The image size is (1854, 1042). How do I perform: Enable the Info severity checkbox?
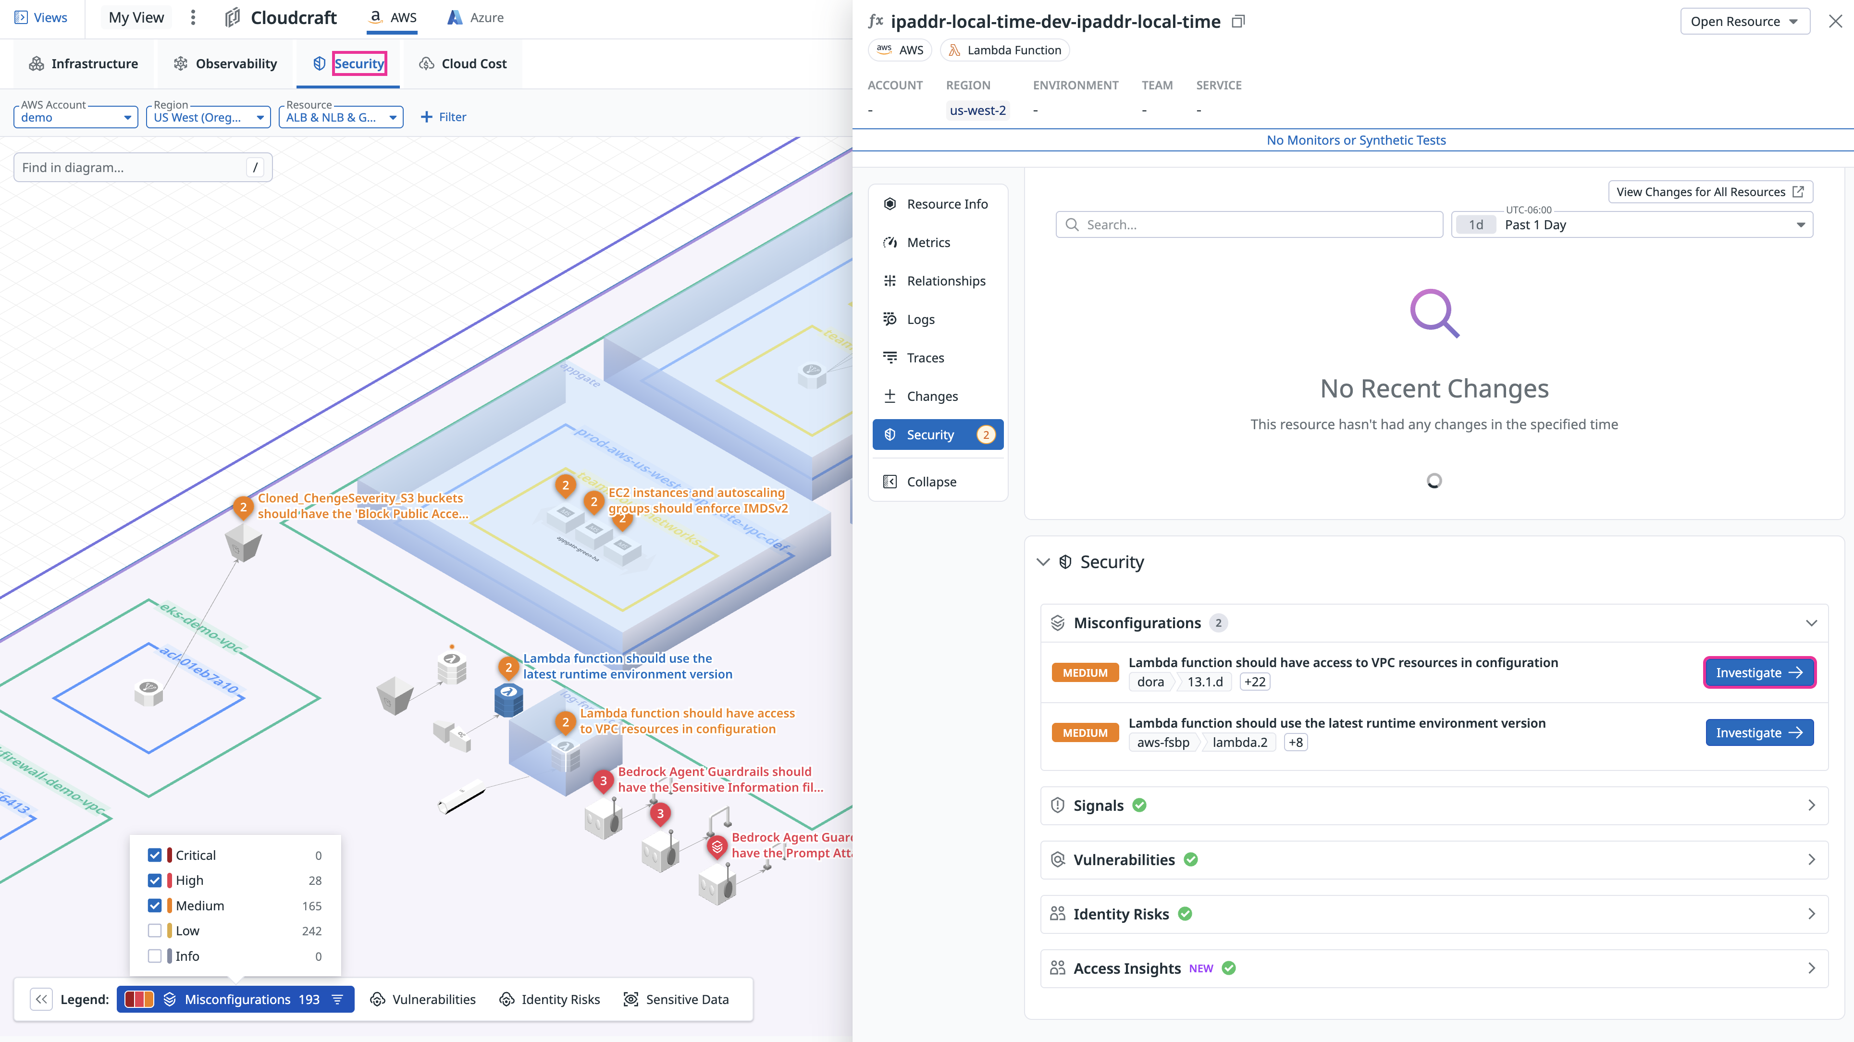click(155, 955)
